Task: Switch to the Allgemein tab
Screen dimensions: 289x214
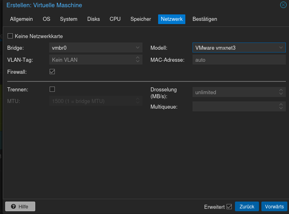Action: (x=21, y=19)
